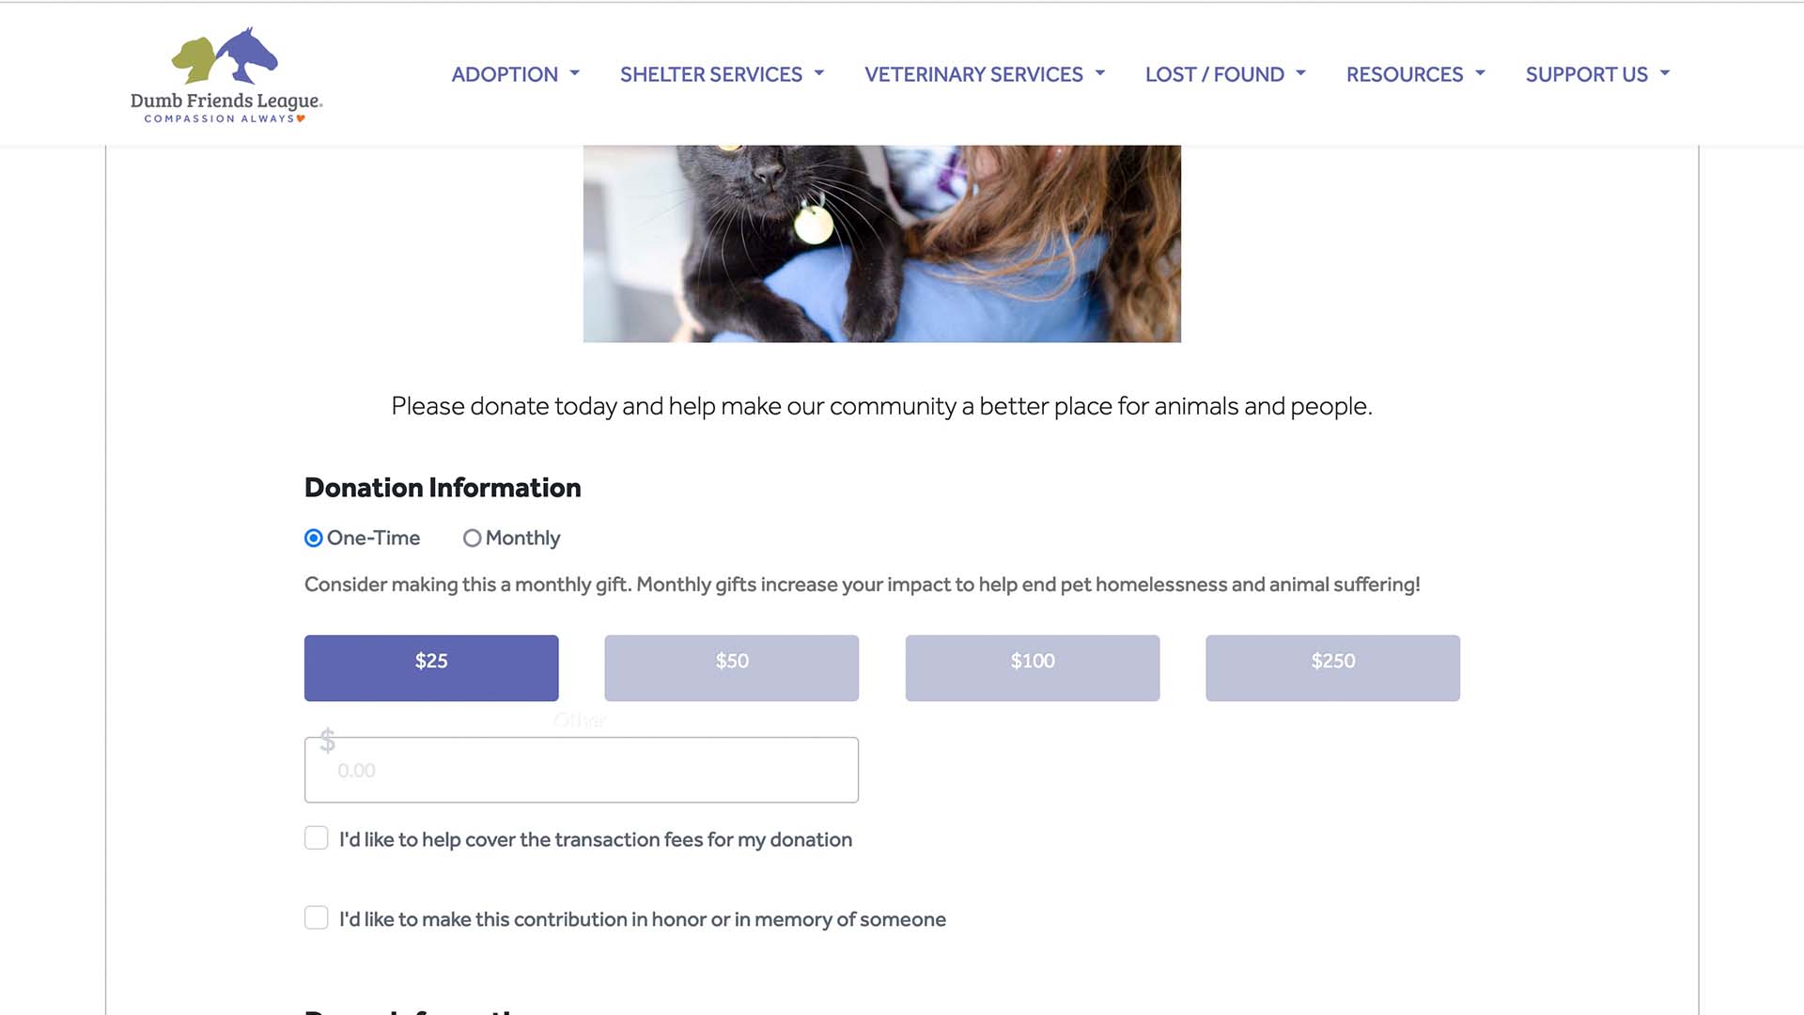
Task: Select the Monthly donation option
Action: tap(472, 539)
